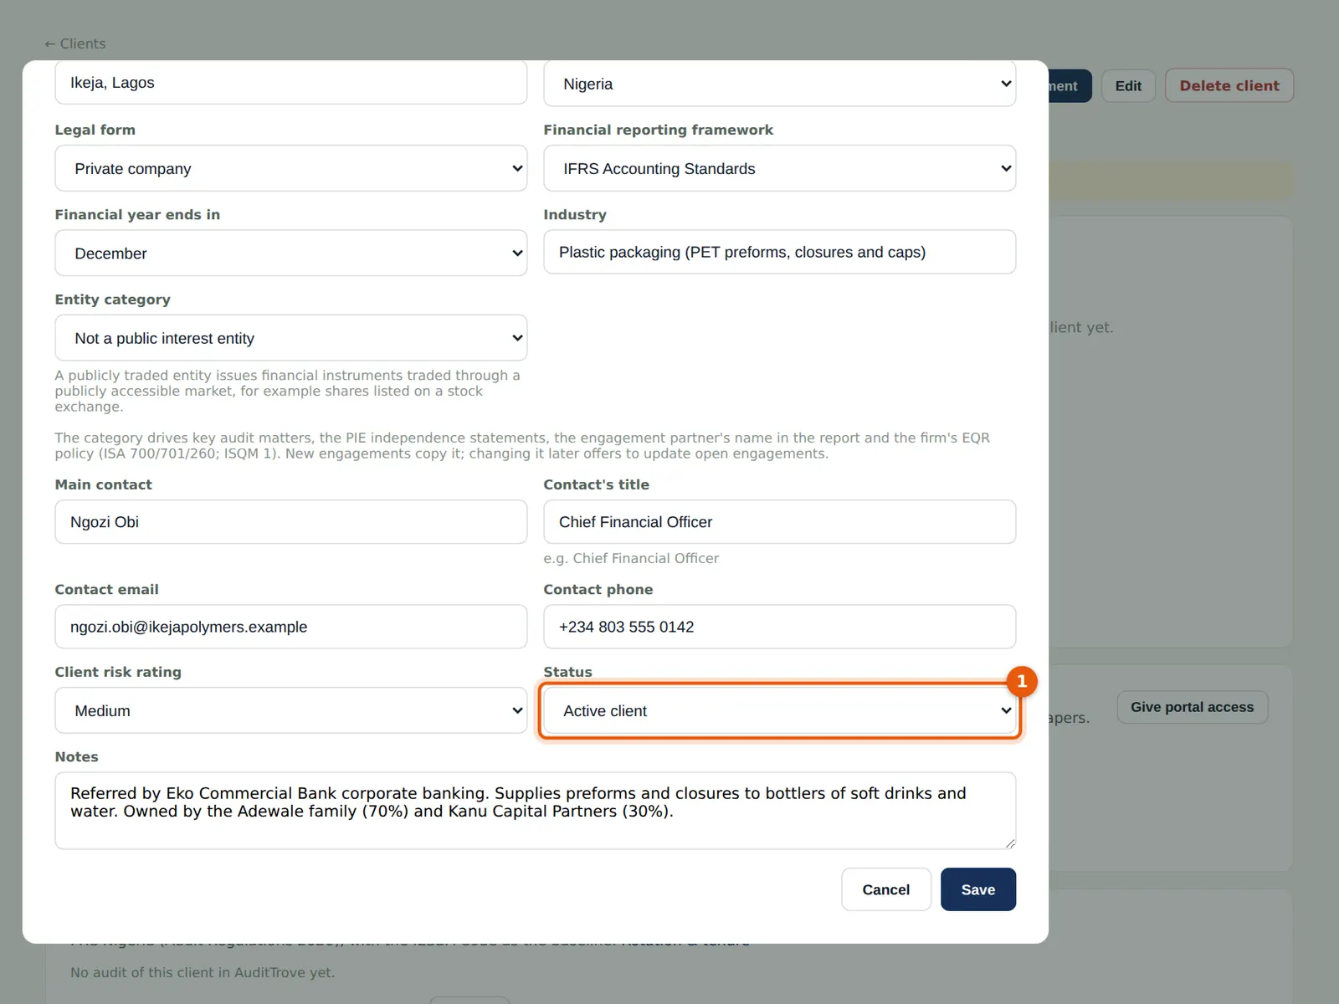Change the Financial year ends in month
Screen dimensions: 1339x1004
(290, 253)
